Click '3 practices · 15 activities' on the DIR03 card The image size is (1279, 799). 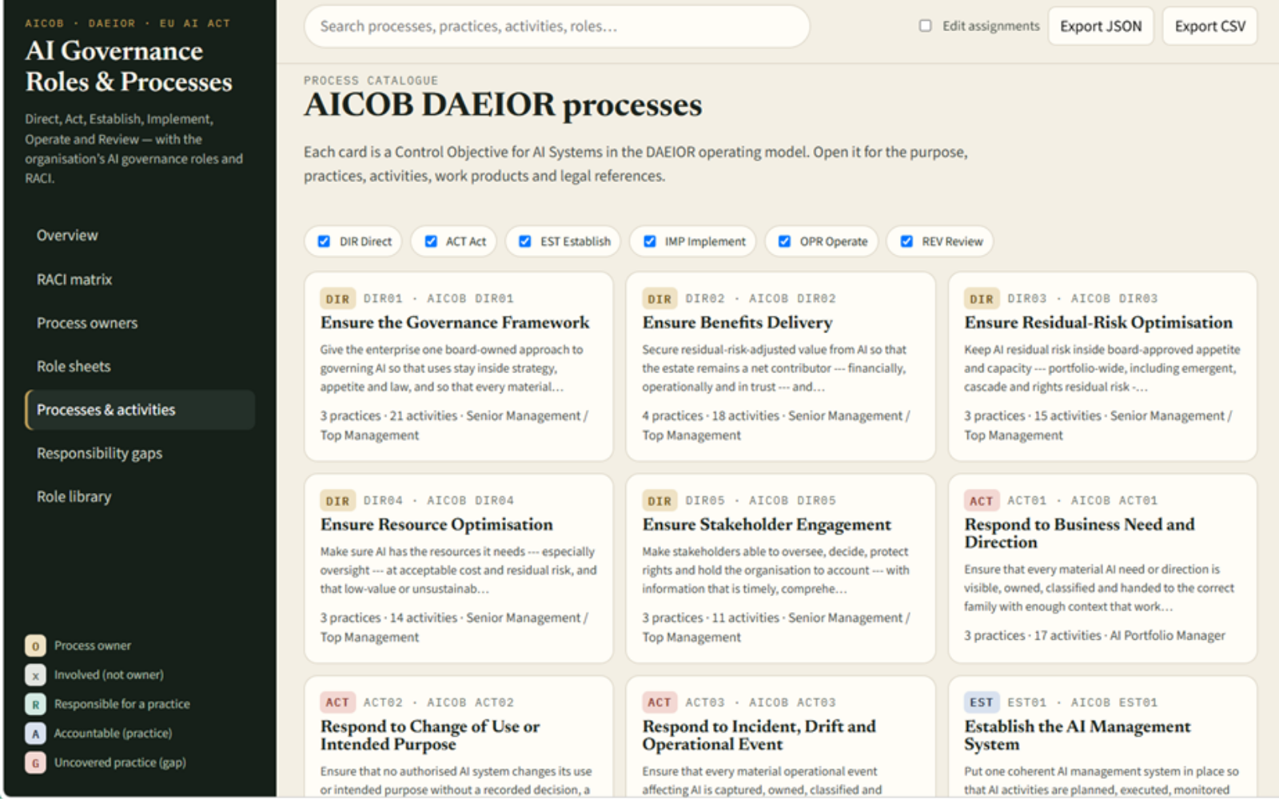pos(1033,416)
